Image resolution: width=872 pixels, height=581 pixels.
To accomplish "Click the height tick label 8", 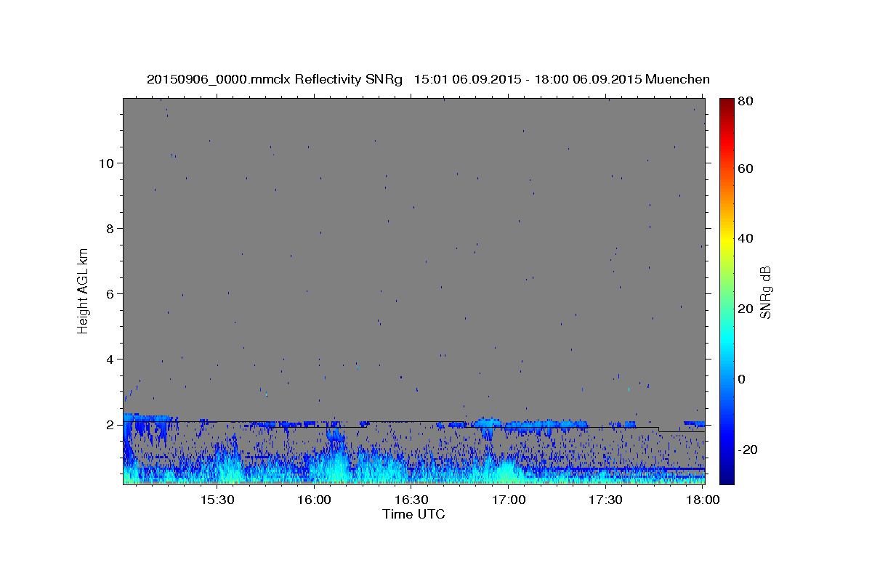I will pos(110,228).
